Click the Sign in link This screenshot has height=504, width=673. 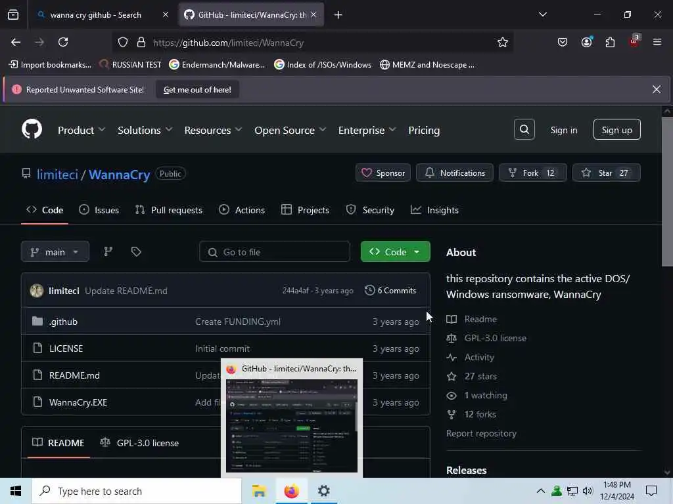[563, 130]
